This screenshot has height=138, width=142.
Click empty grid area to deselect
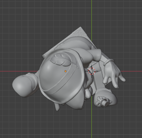[x=22, y=22]
